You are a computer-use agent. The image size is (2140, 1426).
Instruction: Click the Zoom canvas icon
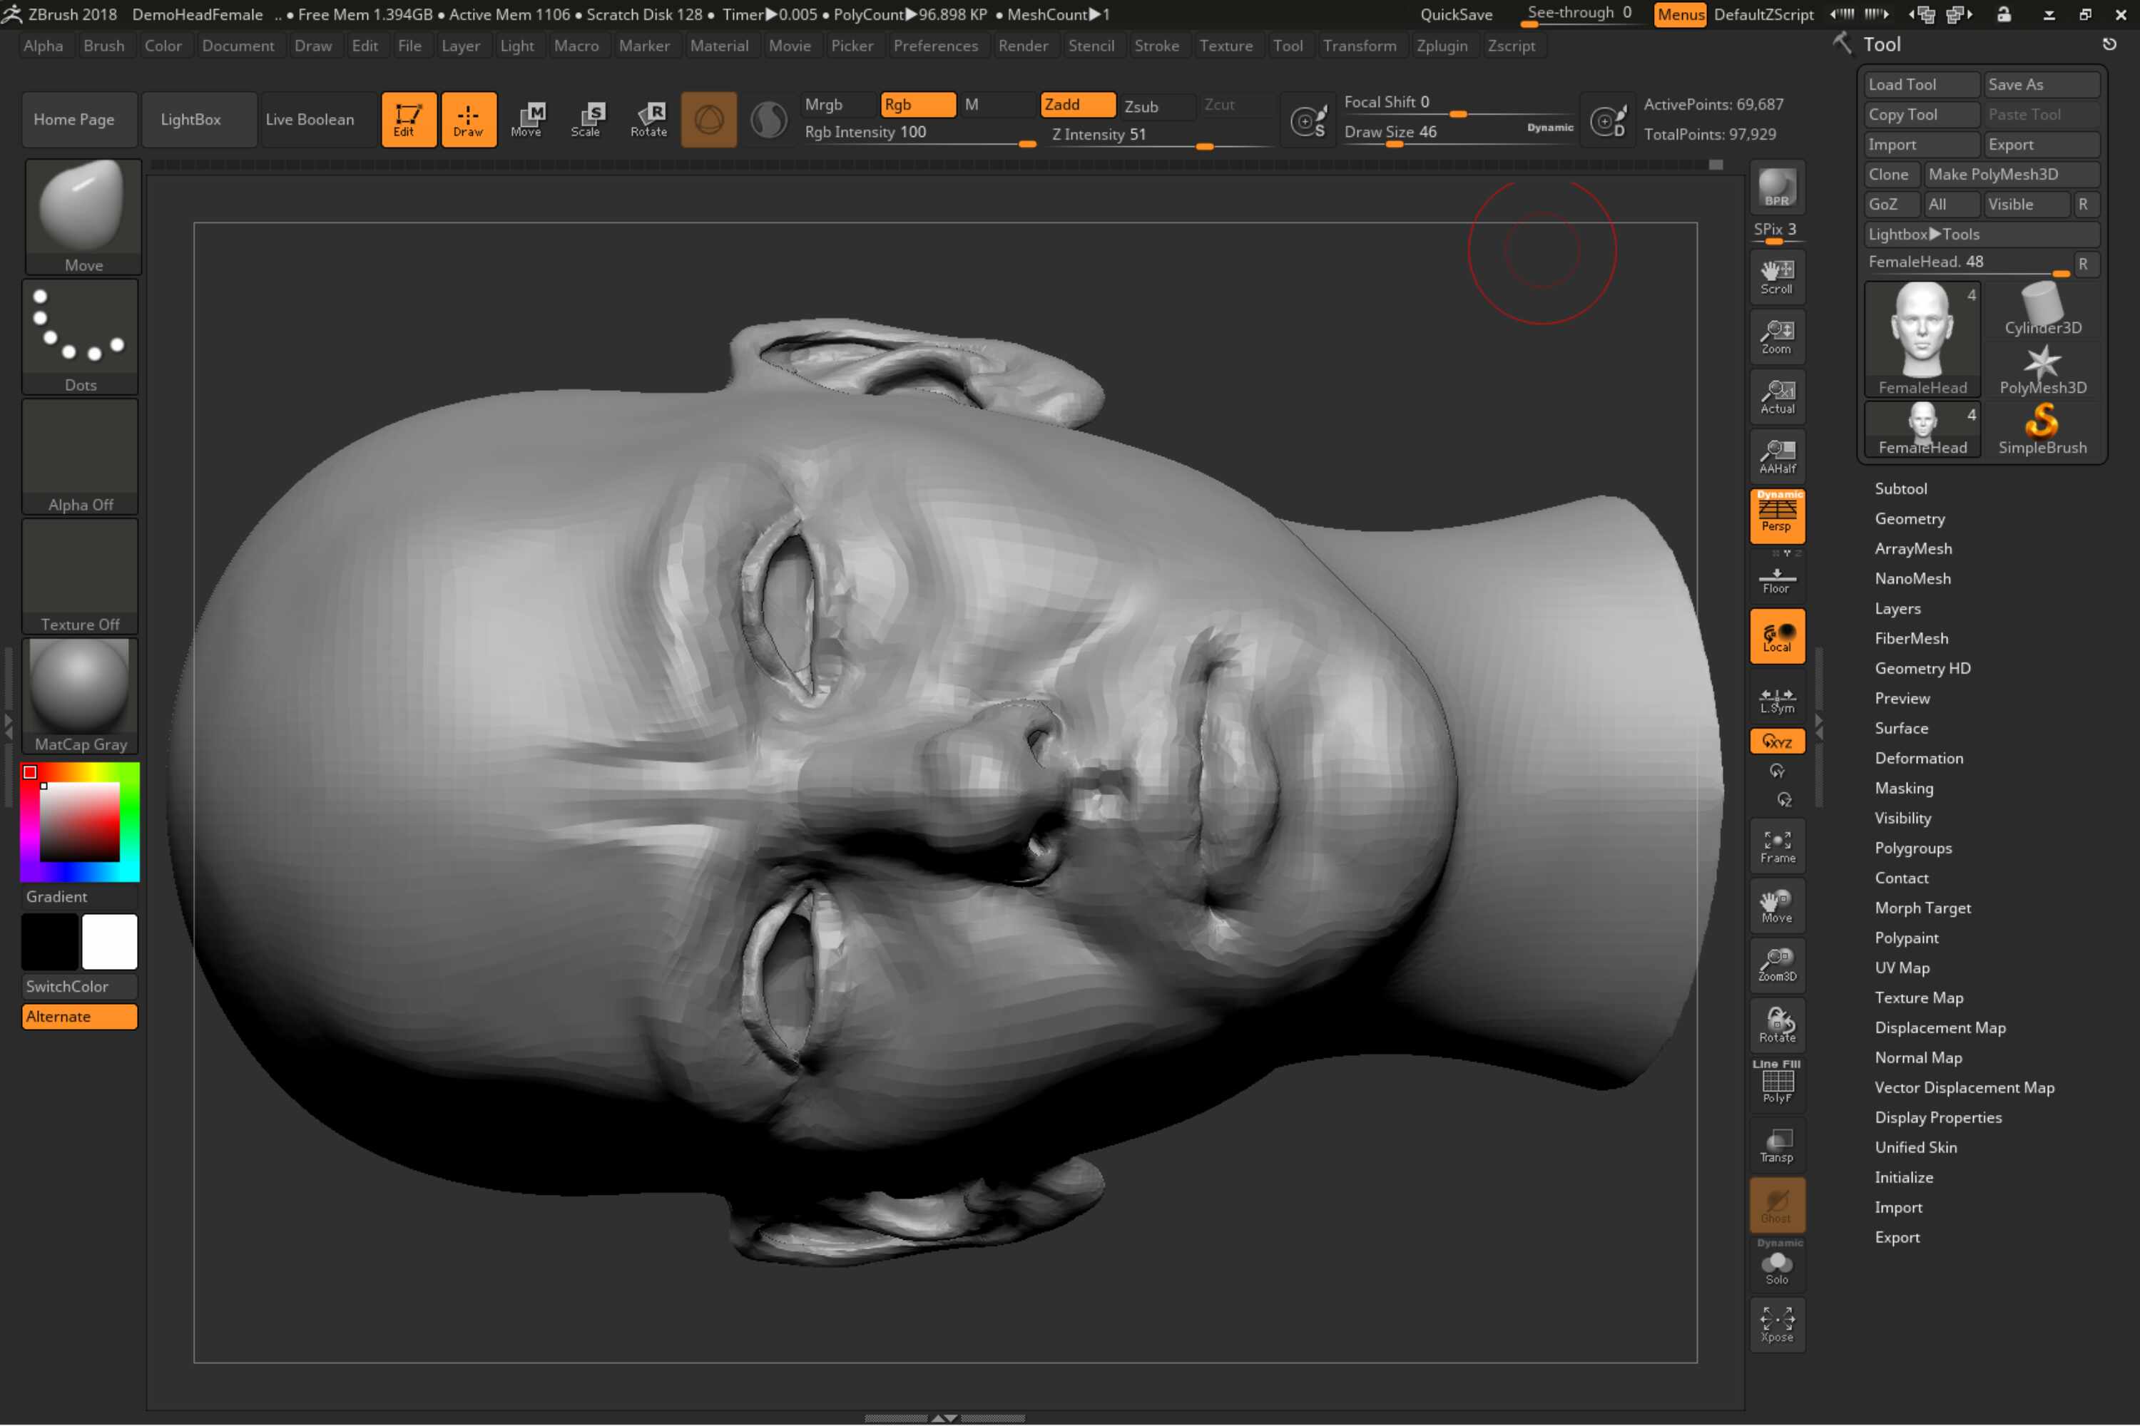[x=1777, y=337]
